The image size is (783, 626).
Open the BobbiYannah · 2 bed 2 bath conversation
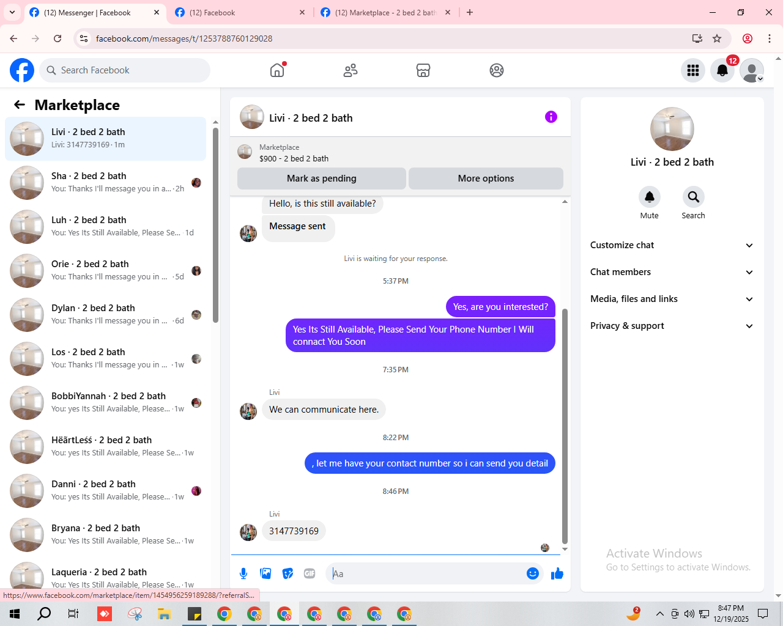point(105,403)
